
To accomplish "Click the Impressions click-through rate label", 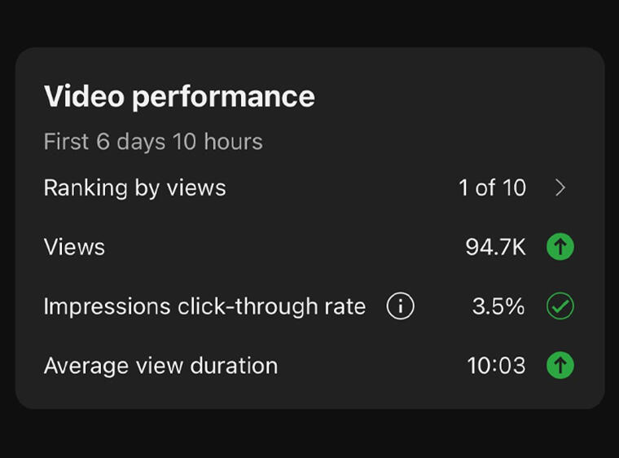I will (204, 306).
